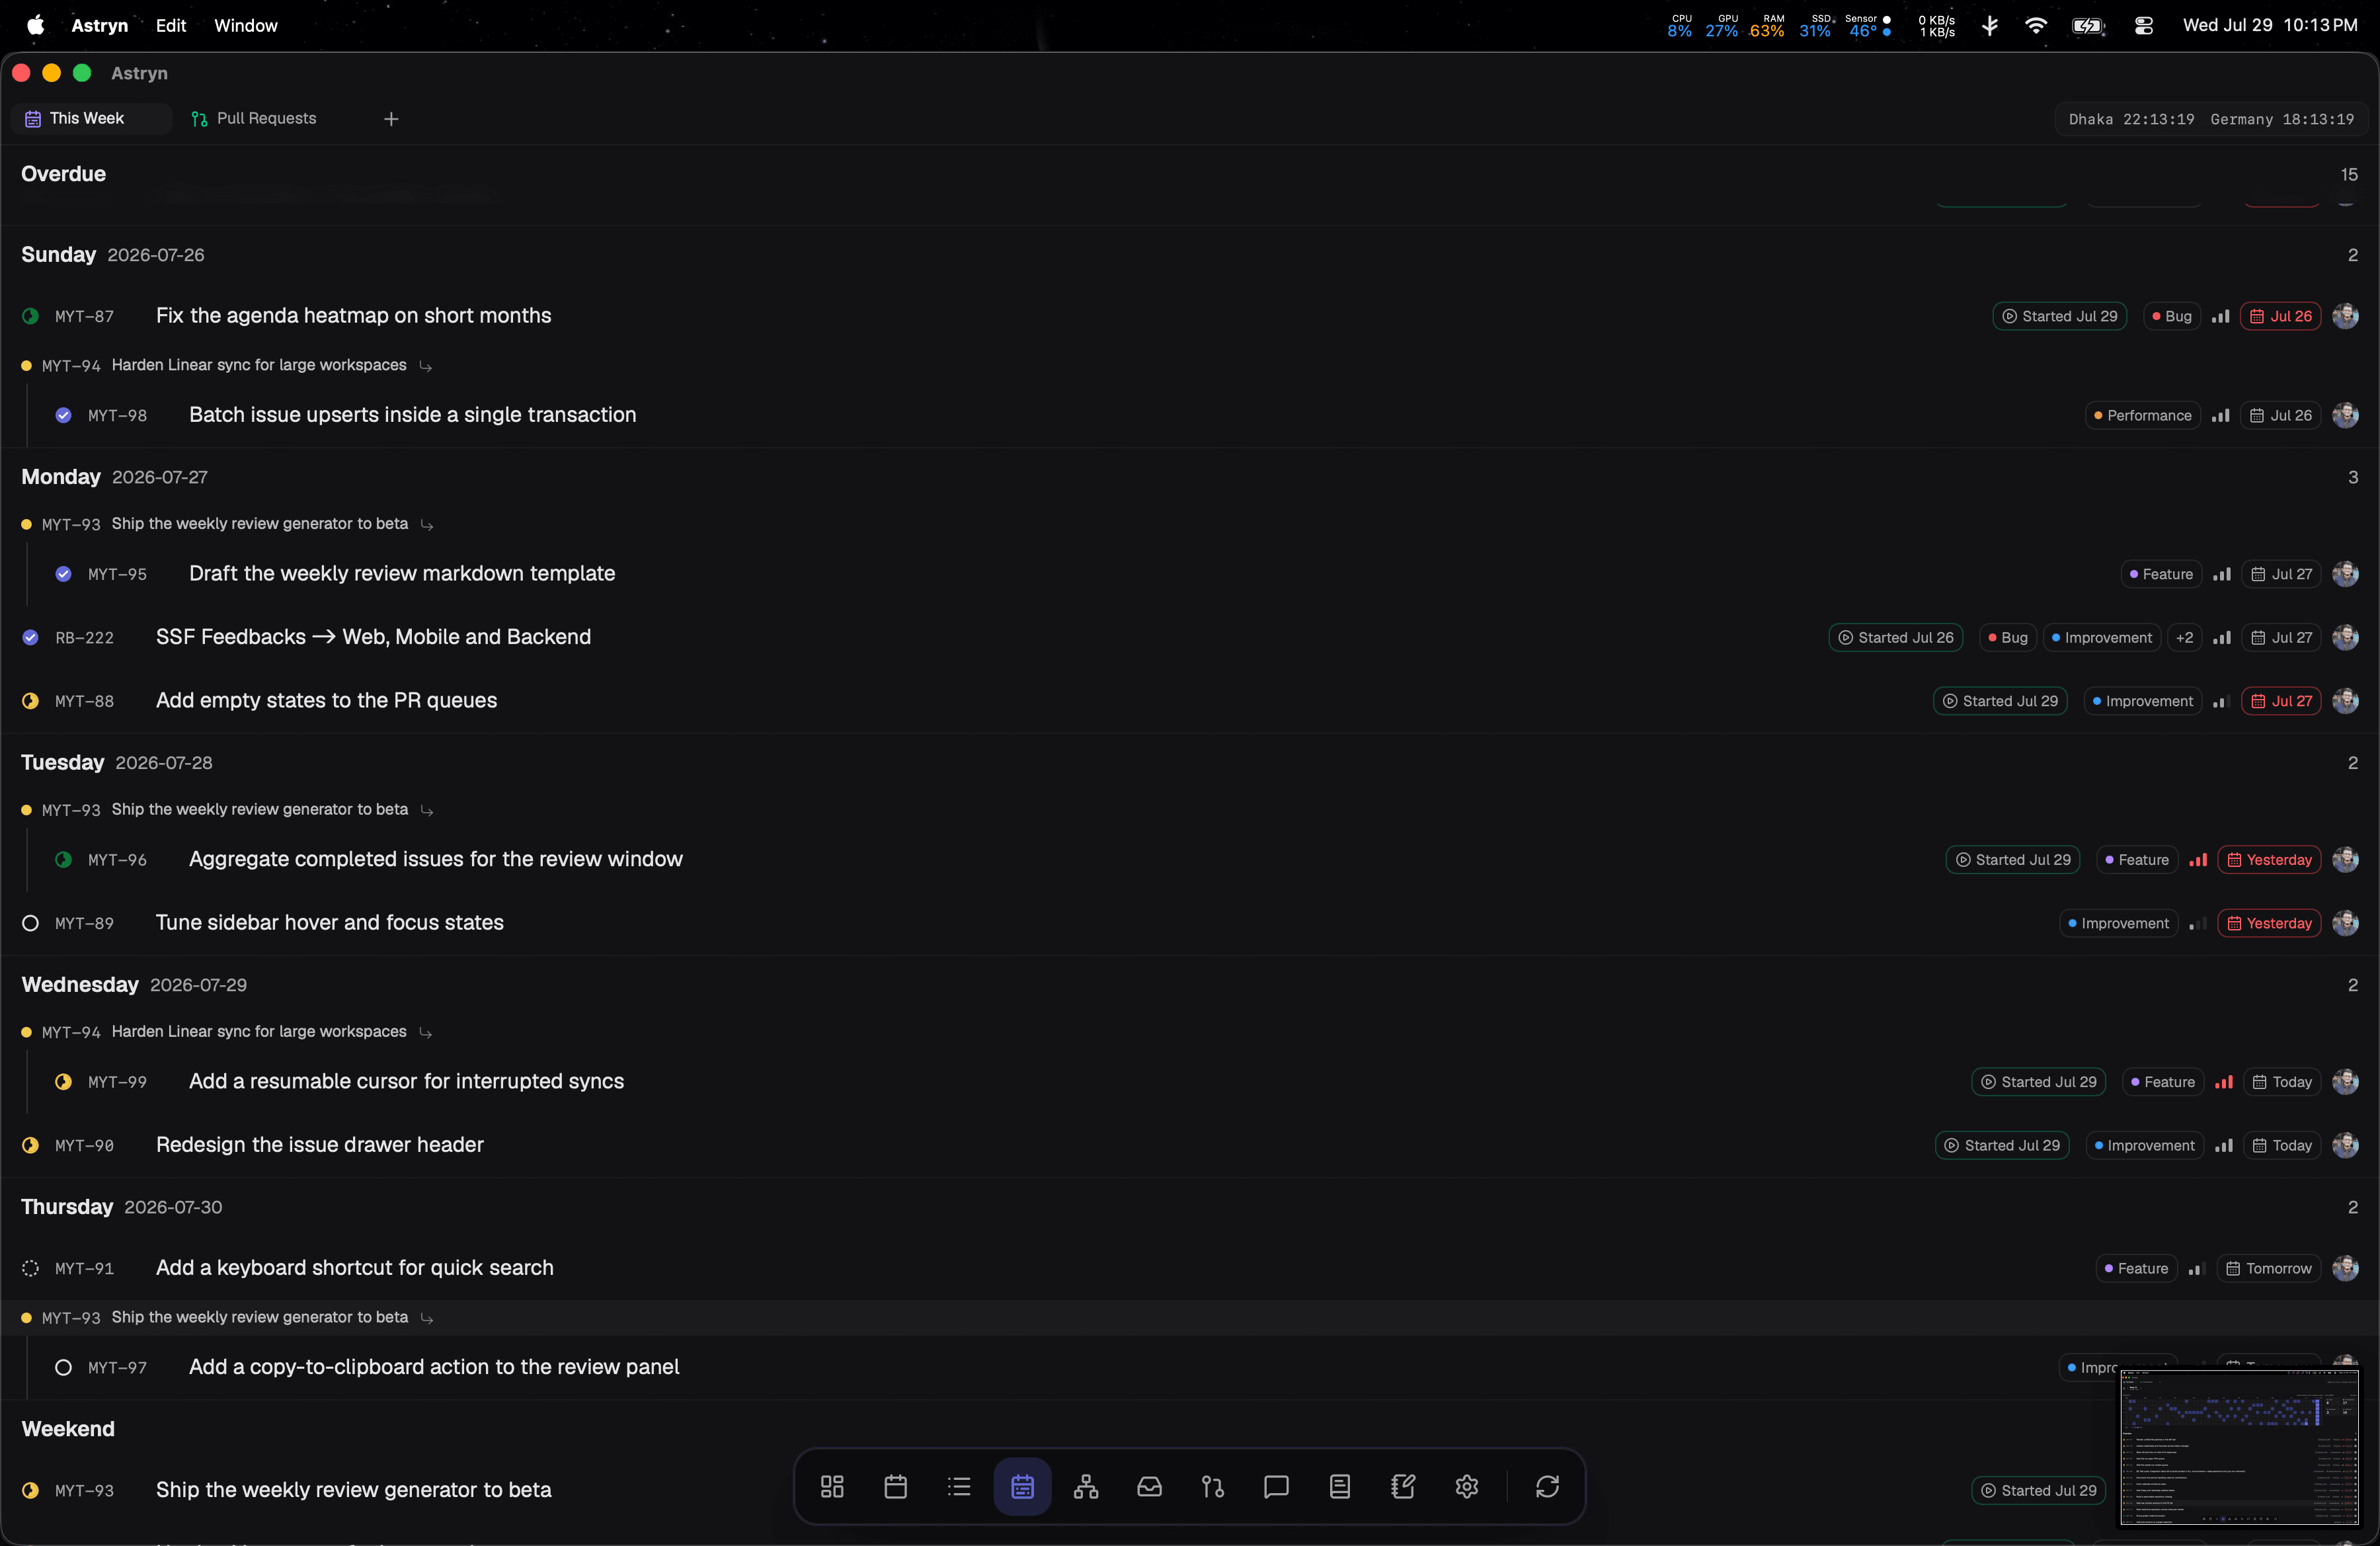Open the hierarchy tree icon in dock

tap(1086, 1486)
